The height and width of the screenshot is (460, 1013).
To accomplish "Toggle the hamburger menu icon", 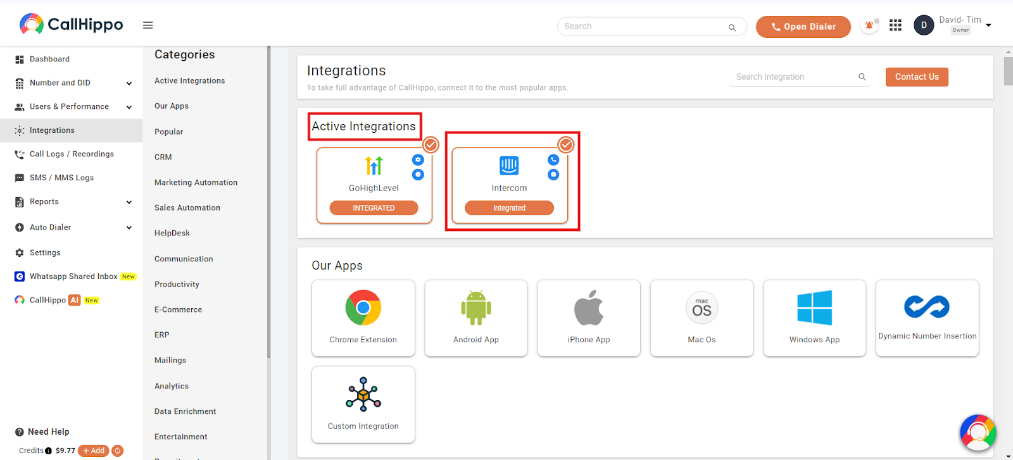I will (148, 25).
